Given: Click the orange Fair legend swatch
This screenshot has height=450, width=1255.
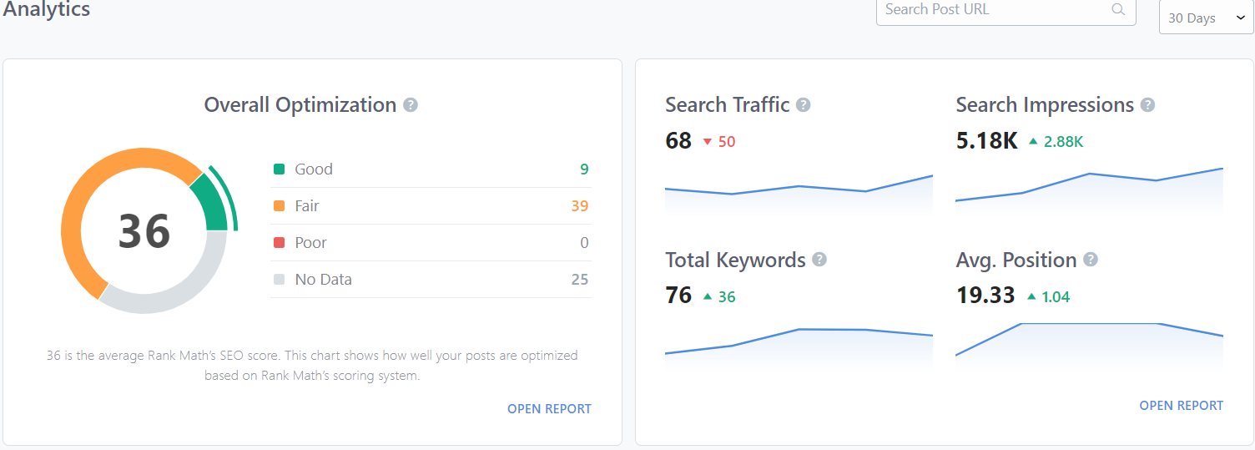Looking at the screenshot, I should tap(280, 206).
